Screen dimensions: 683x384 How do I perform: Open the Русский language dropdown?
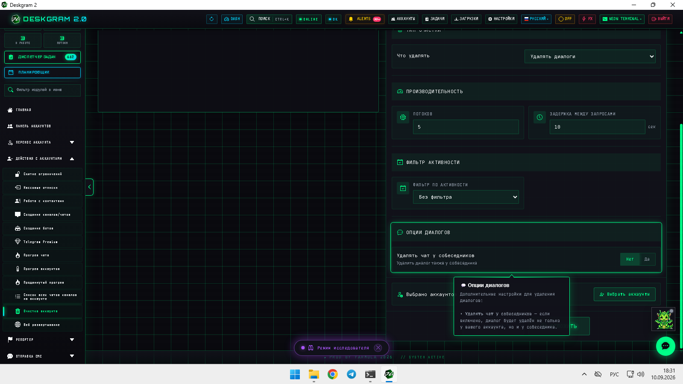536,19
